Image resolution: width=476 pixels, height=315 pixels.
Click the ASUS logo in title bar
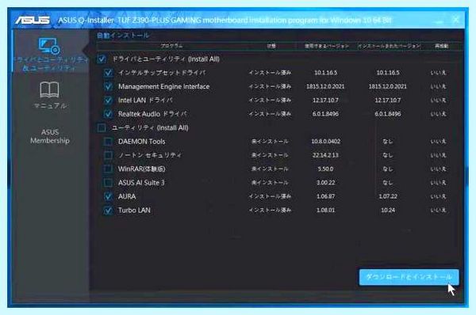[x=33, y=21]
